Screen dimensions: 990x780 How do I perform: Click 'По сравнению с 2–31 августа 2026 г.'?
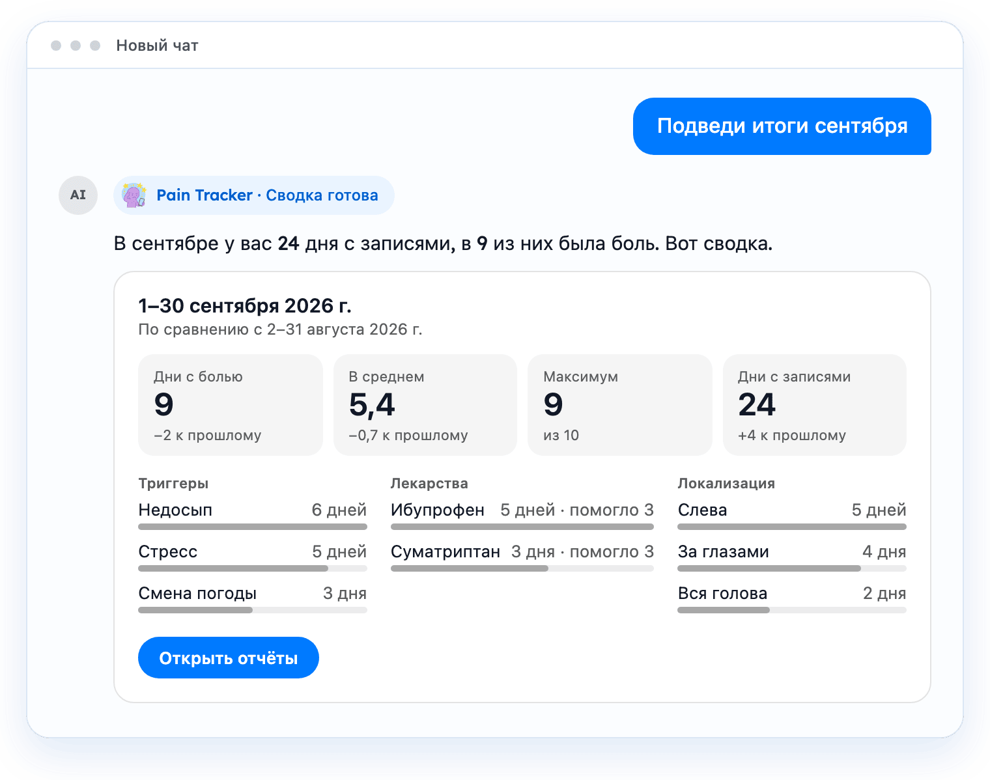pos(280,329)
